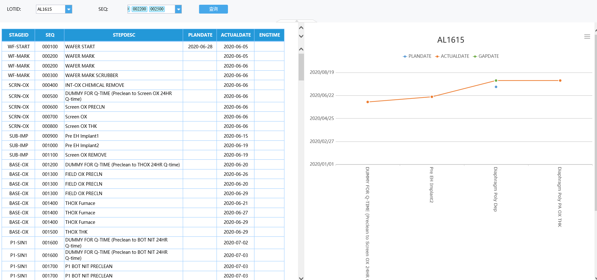Viewport: 597px width, 280px height.
Task: Click the top splitter up arrow
Action: [301, 28]
